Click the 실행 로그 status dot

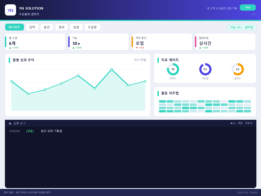tap(10, 124)
